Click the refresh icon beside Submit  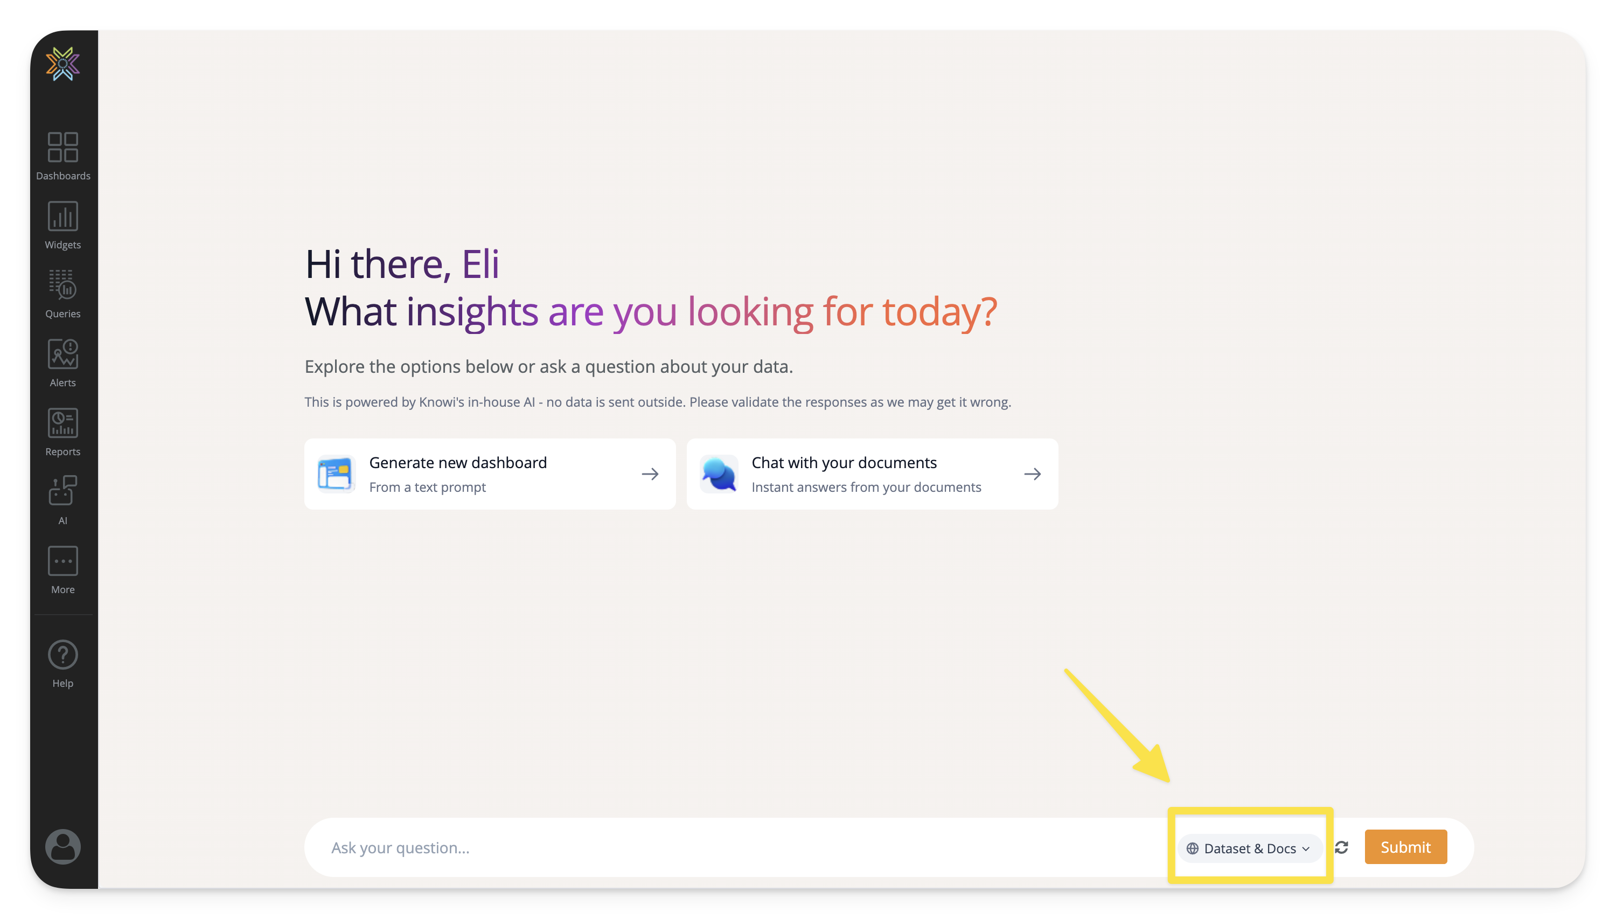click(1341, 848)
